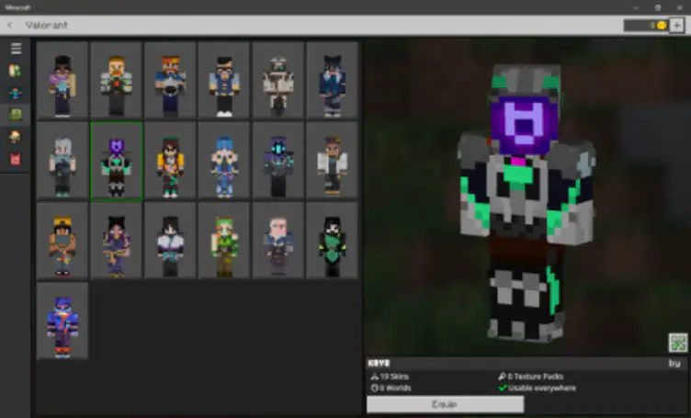Select the grey-hatted white coat skin

click(x=278, y=80)
